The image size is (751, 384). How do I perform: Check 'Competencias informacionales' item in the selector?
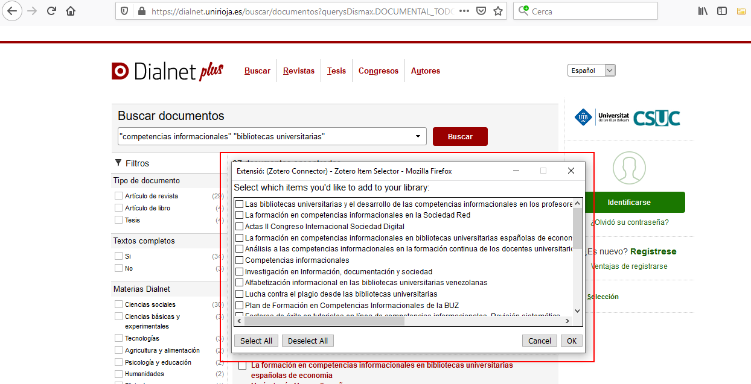point(239,260)
